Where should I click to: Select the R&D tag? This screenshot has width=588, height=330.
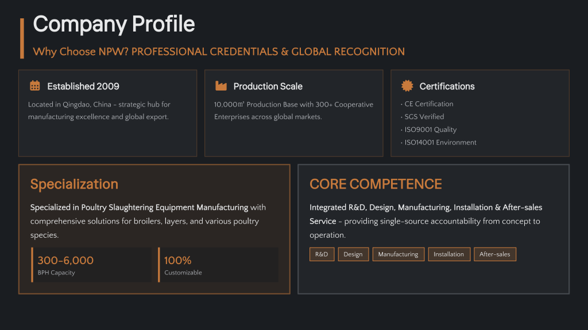pos(322,254)
